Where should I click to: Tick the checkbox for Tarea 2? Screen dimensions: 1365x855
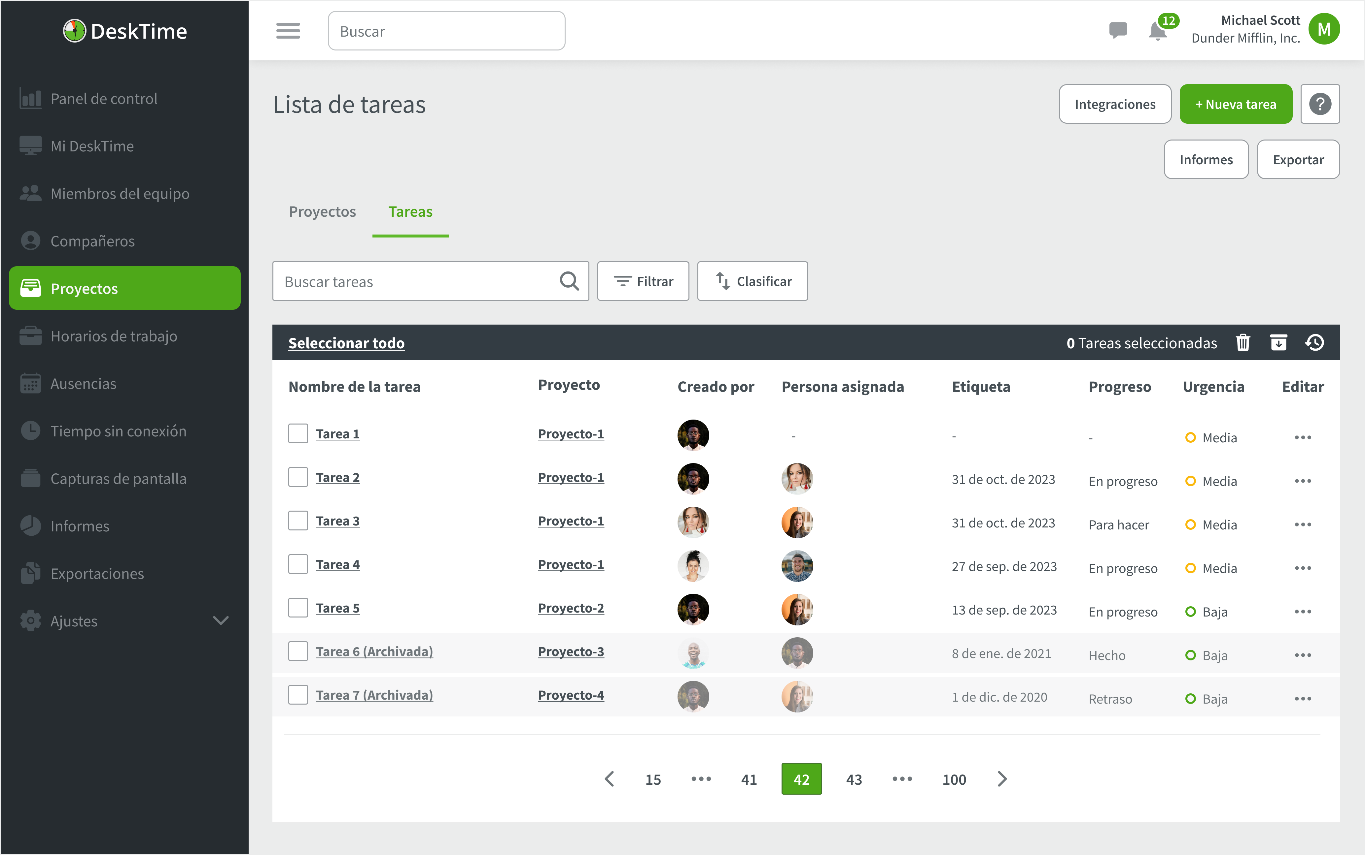(x=298, y=477)
